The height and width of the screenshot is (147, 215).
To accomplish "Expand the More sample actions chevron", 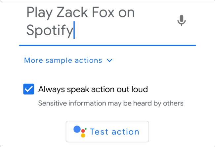I will click(x=110, y=61).
